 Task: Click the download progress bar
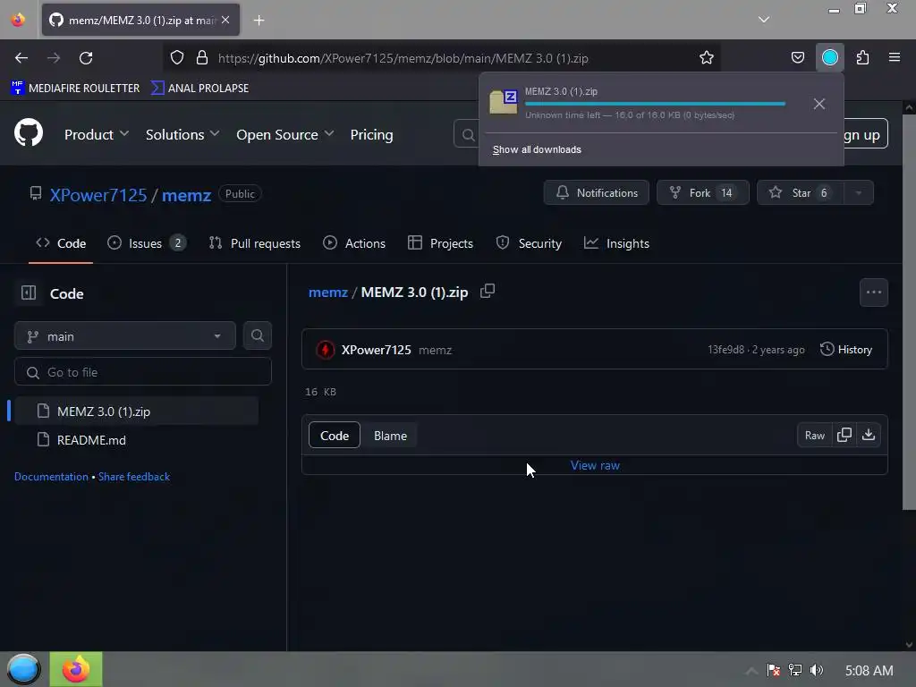pyautogui.click(x=655, y=104)
